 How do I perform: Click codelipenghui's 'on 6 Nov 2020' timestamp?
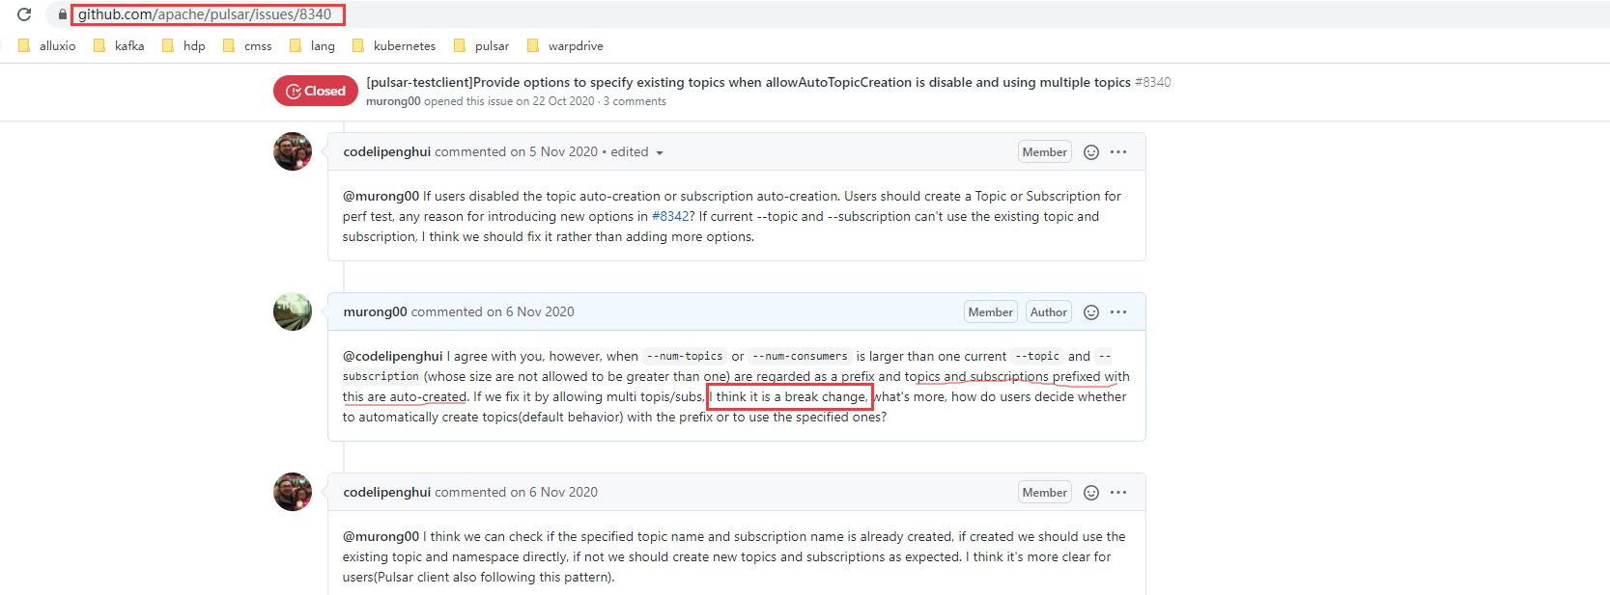[x=553, y=492]
